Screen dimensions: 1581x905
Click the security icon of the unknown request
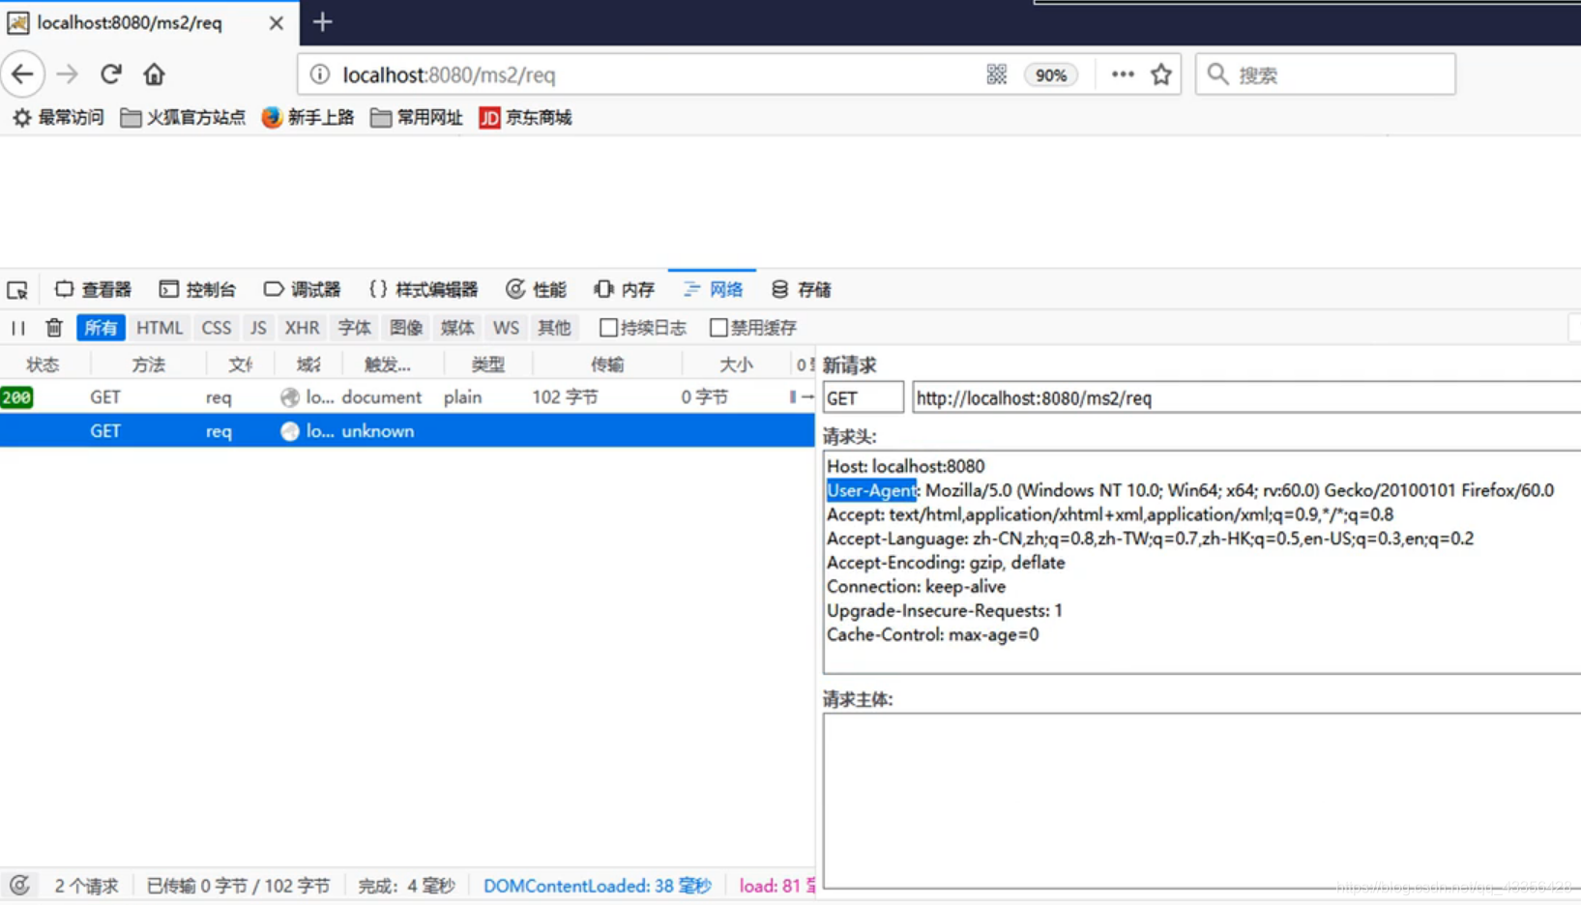[290, 431]
